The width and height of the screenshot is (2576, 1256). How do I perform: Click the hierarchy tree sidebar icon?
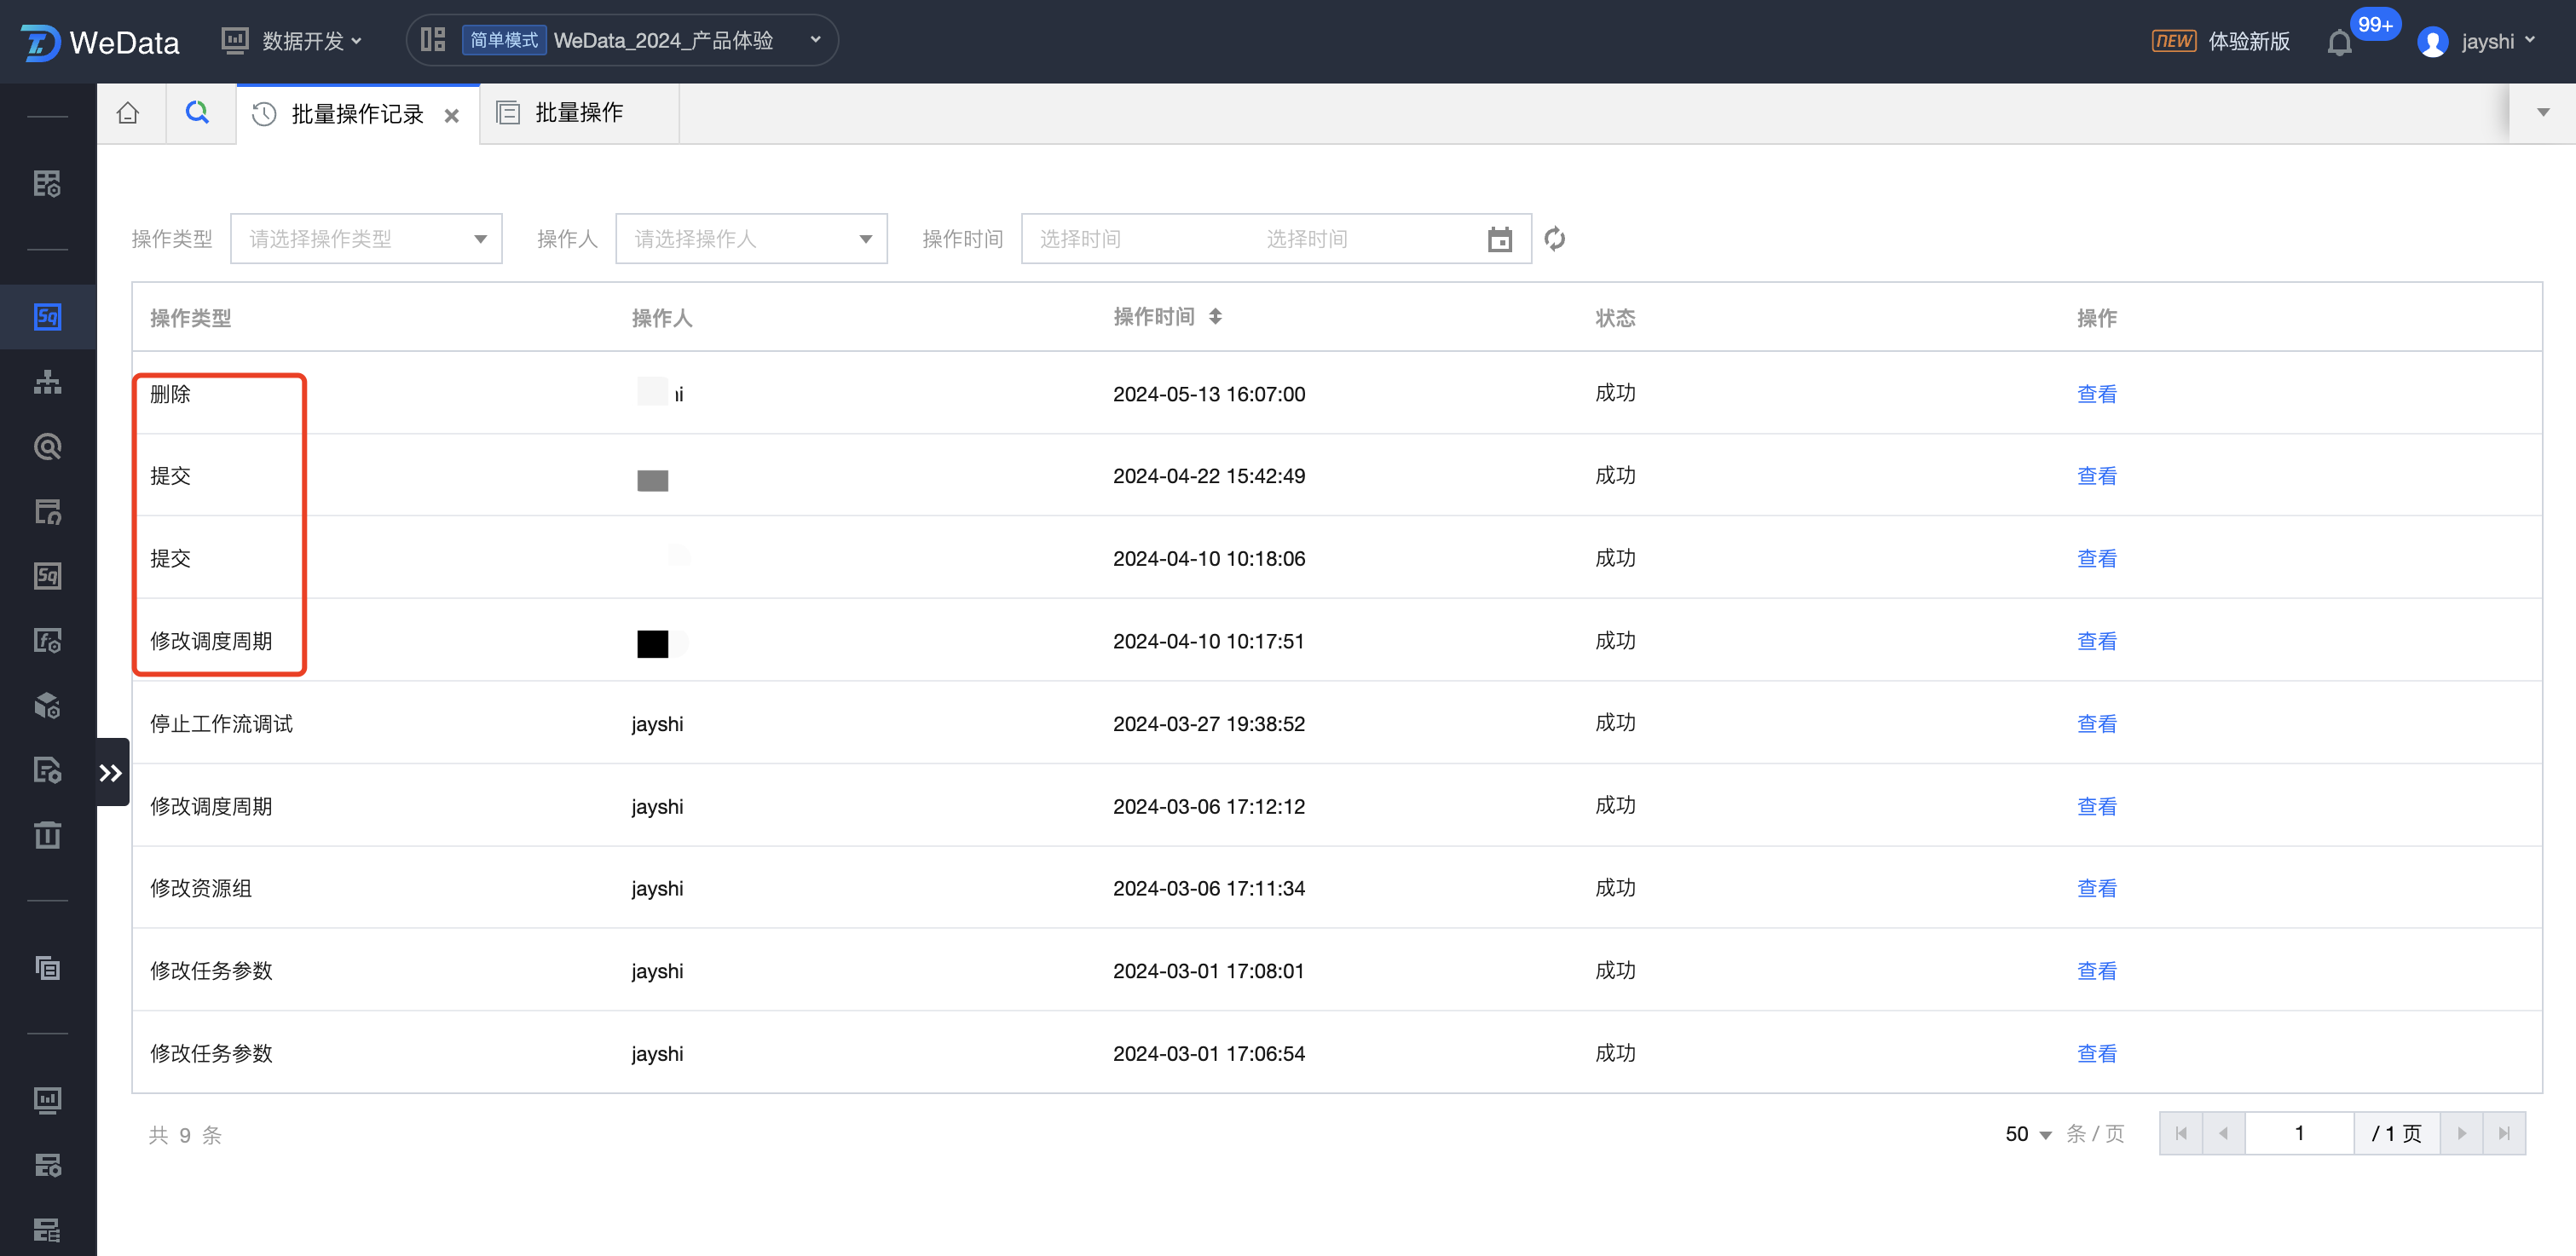tap(47, 382)
